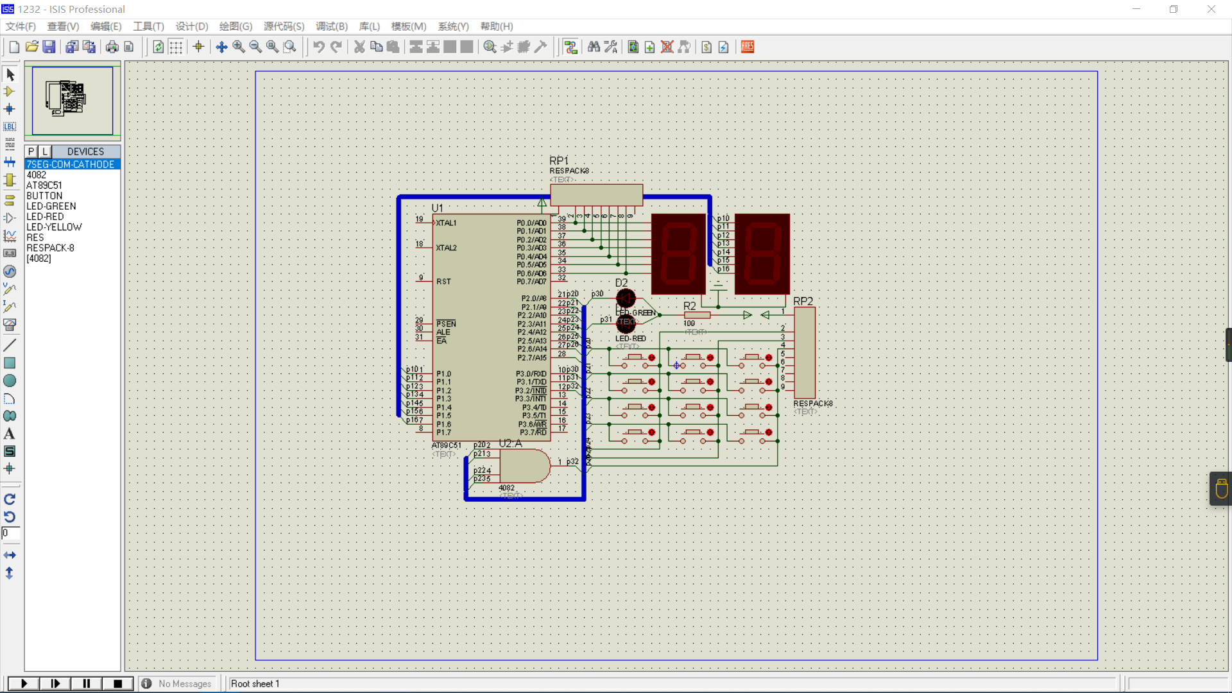1232x693 pixels.
Task: Choose Junction dot mode tool
Action: coord(10,109)
